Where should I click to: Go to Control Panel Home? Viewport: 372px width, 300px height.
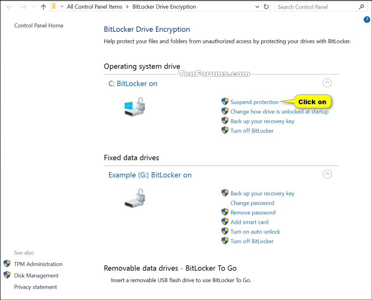(39, 25)
